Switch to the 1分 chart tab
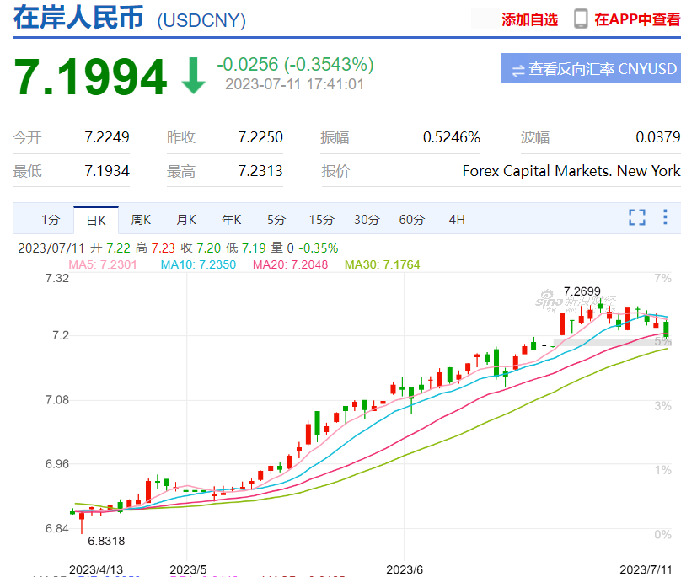 point(51,220)
